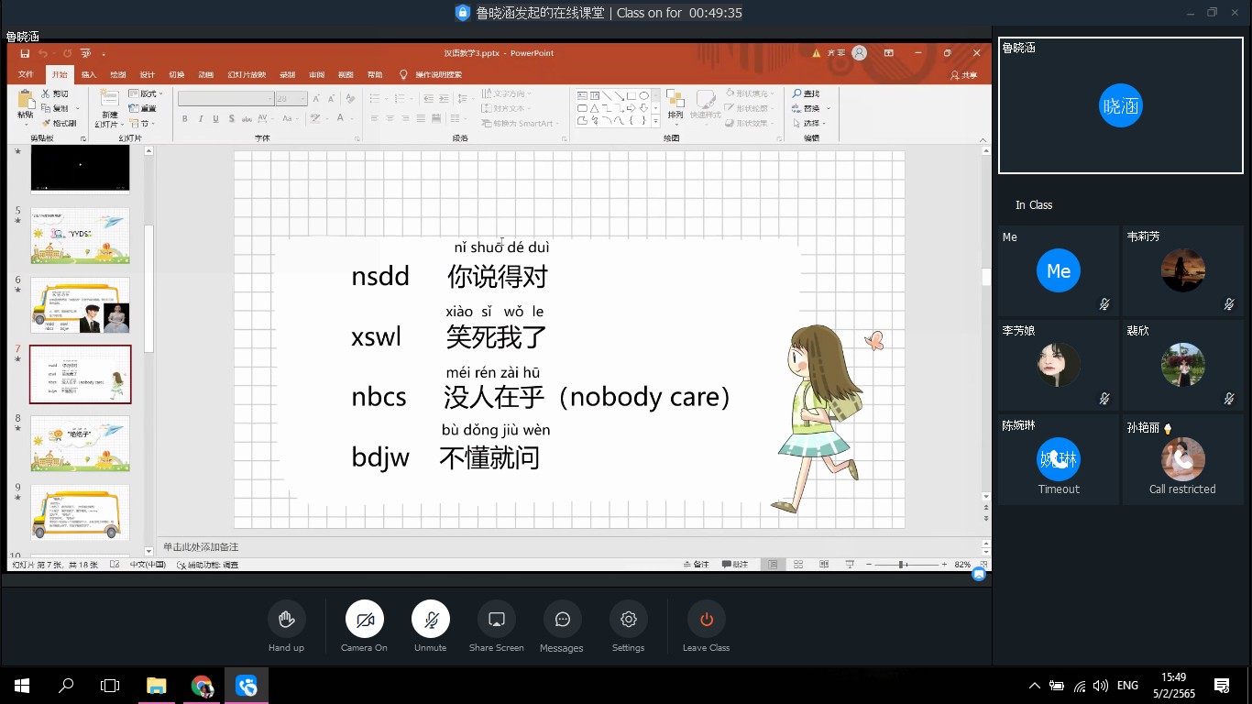Expand the font size dropdown showing 28
This screenshot has width=1252, height=704.
pos(302,99)
